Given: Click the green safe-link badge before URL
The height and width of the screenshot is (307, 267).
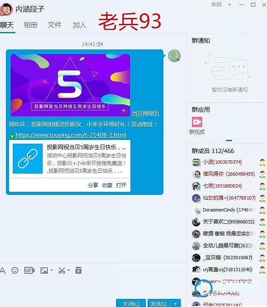Looking at the screenshot, I should click(12, 136).
